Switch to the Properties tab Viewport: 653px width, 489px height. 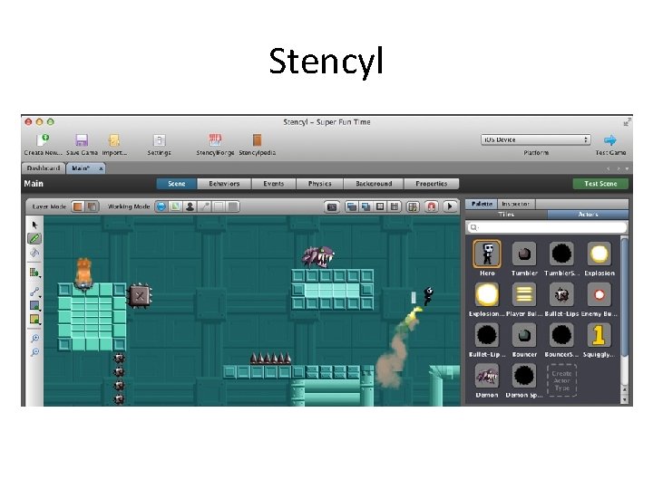(x=432, y=184)
